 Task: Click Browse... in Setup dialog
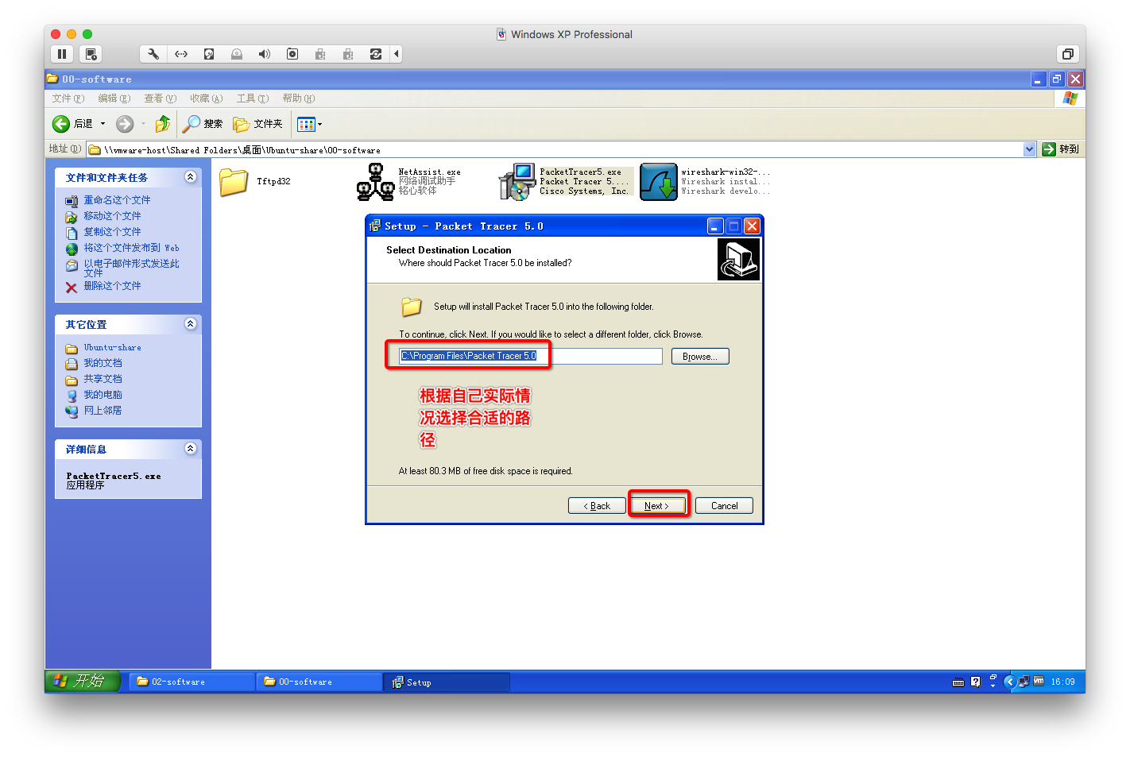click(x=700, y=357)
